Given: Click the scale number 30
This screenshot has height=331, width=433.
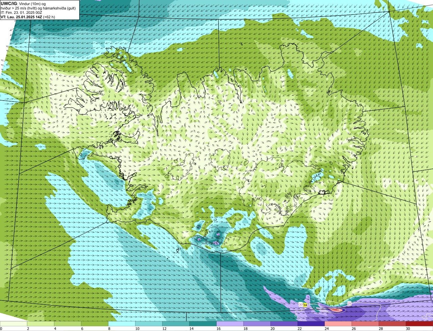Looking at the screenshot, I should (x=408, y=329).
